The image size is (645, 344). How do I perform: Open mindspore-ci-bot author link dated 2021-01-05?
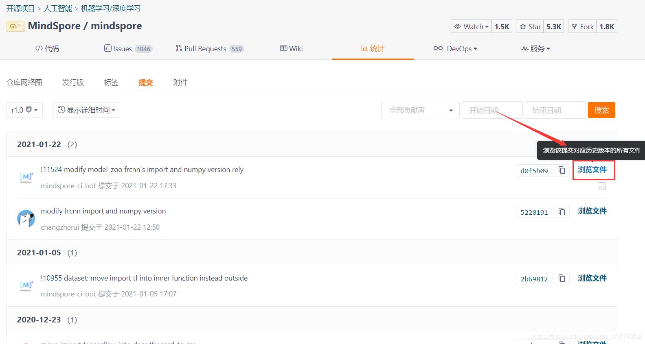tap(68, 294)
